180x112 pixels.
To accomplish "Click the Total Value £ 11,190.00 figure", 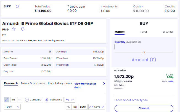I will (x=43, y=11).
